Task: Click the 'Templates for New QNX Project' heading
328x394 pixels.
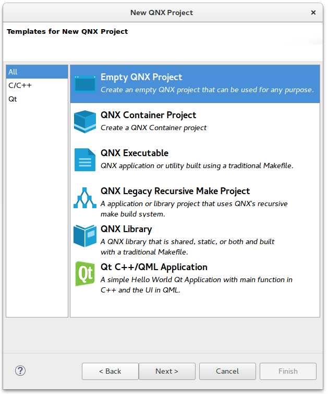Action: point(67,31)
